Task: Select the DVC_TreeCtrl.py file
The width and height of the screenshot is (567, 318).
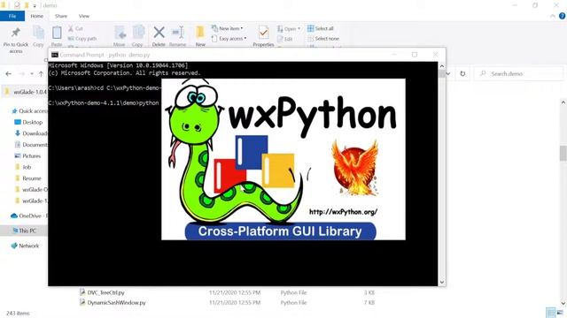Action: tap(103, 292)
